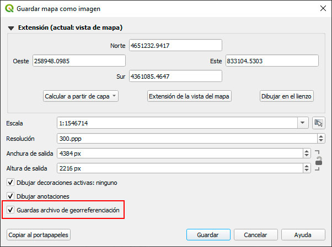Adjust Anchura de salida spinner arrows
The width and height of the screenshot is (332, 247).
[x=307, y=153]
